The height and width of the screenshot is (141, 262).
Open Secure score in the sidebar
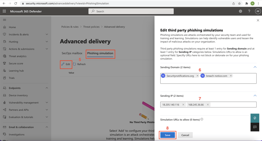[16, 63]
